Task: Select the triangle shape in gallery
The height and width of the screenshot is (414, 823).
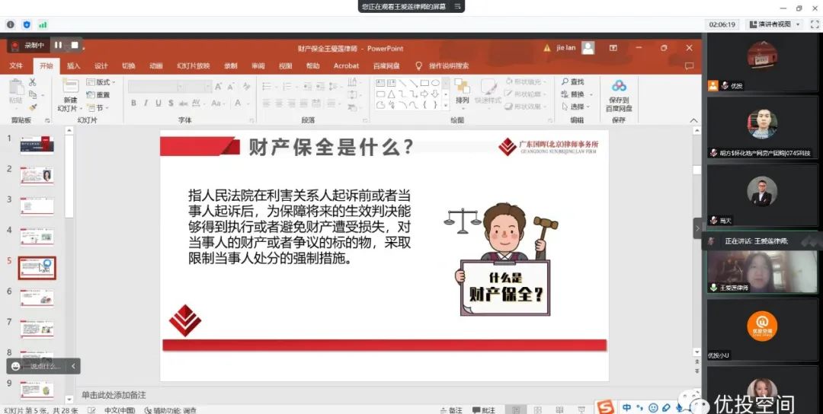Action: click(x=392, y=94)
